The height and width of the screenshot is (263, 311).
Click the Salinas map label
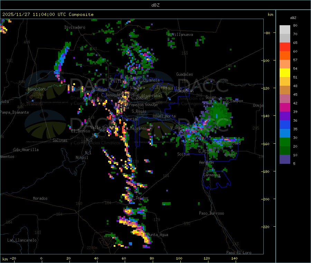pos(60,140)
